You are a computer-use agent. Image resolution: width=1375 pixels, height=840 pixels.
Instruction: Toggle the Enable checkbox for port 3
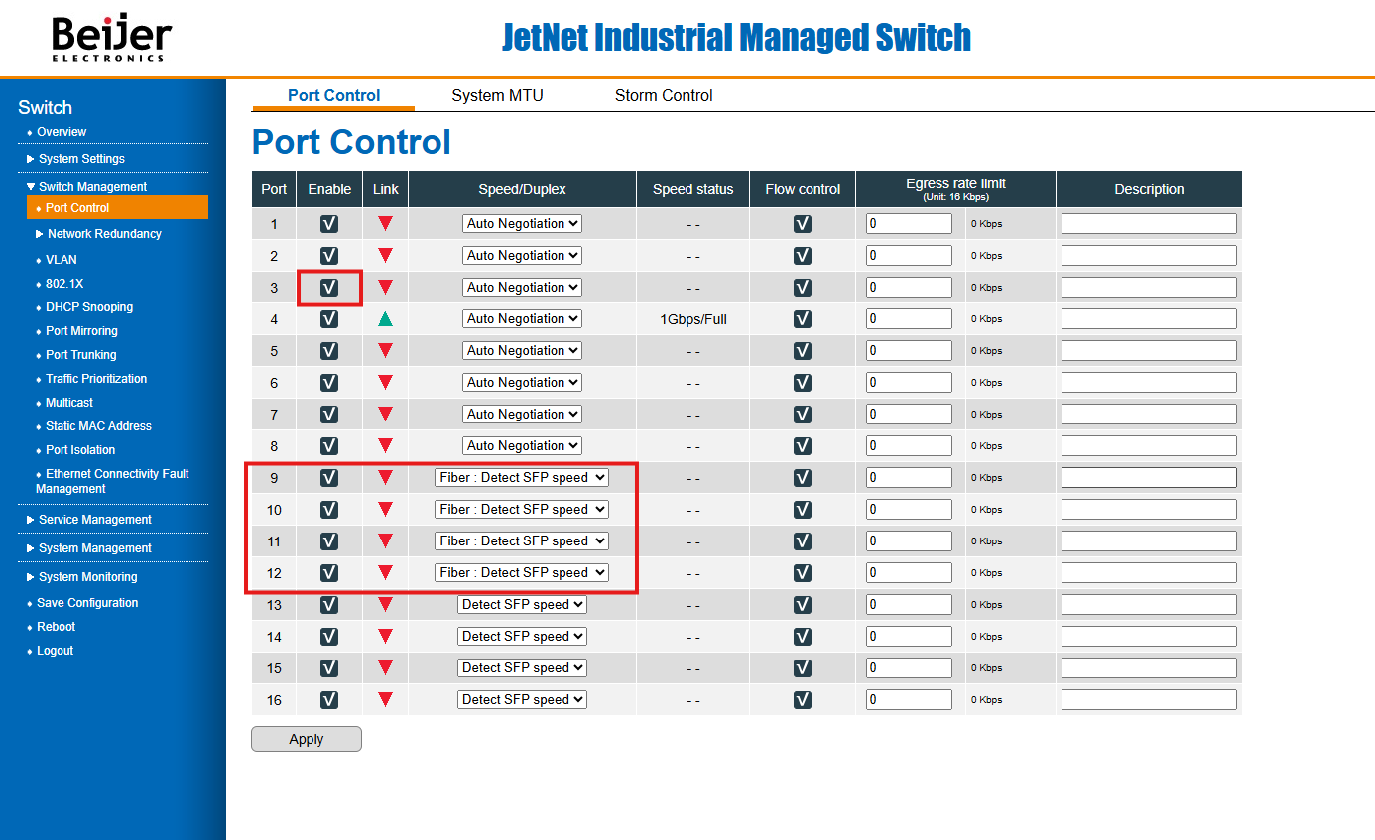pyautogui.click(x=329, y=288)
